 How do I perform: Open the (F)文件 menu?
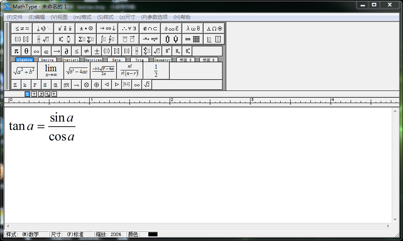(15, 17)
